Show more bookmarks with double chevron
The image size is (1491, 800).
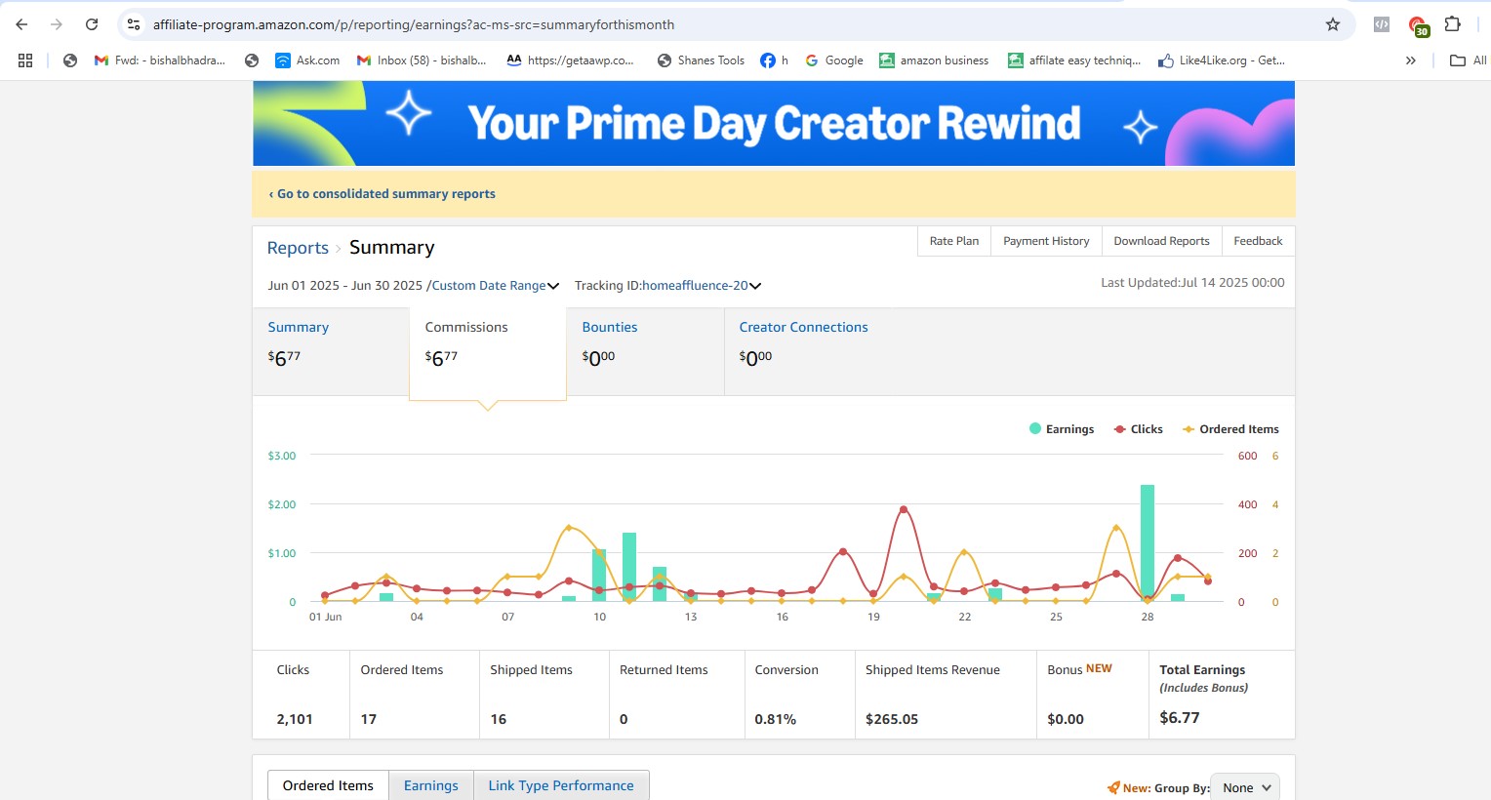[1410, 60]
